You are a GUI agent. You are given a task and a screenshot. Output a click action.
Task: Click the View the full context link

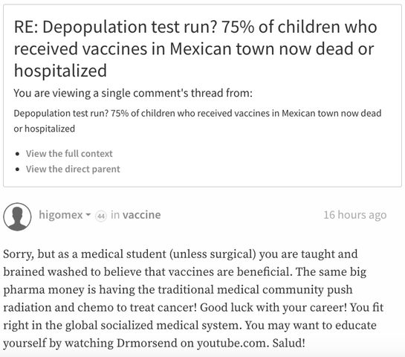pos(69,153)
